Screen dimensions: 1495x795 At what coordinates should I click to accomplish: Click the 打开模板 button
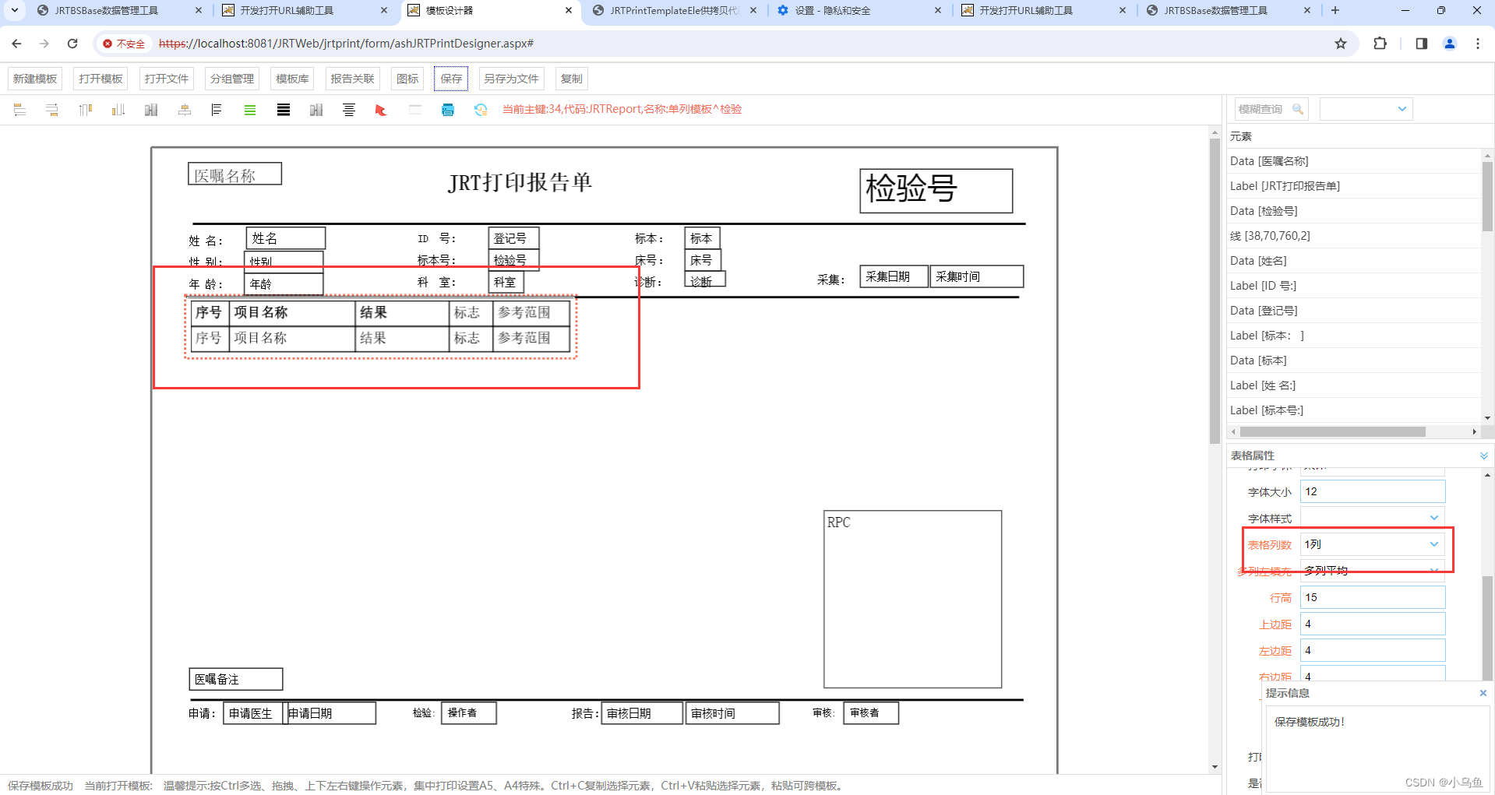[x=100, y=79]
